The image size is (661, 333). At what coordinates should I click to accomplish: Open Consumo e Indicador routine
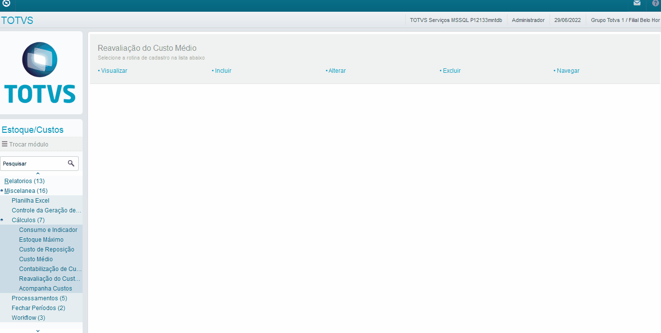tap(48, 230)
